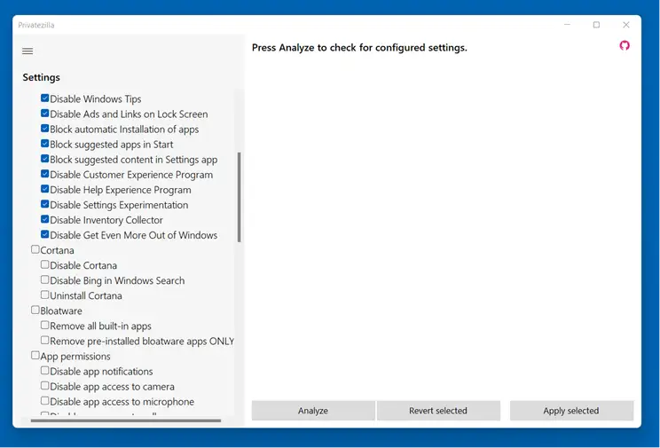Click the settings list vertical scrollbar thumb
This screenshot has width=660, height=448.
coord(240,197)
